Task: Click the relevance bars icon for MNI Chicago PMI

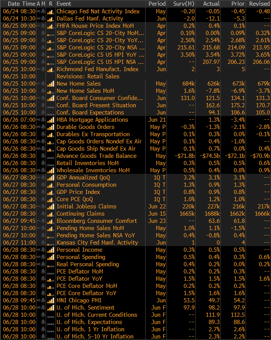Action: tap(51, 300)
